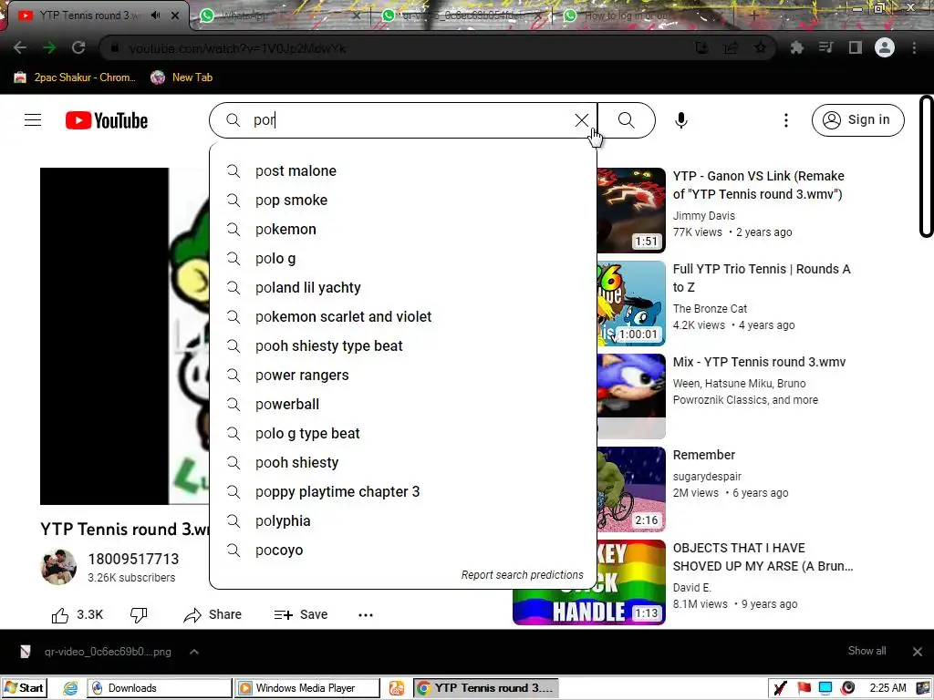
Task: Open 'YTP - Ganon VS Link' video thumbnail
Action: pyautogui.click(x=631, y=211)
